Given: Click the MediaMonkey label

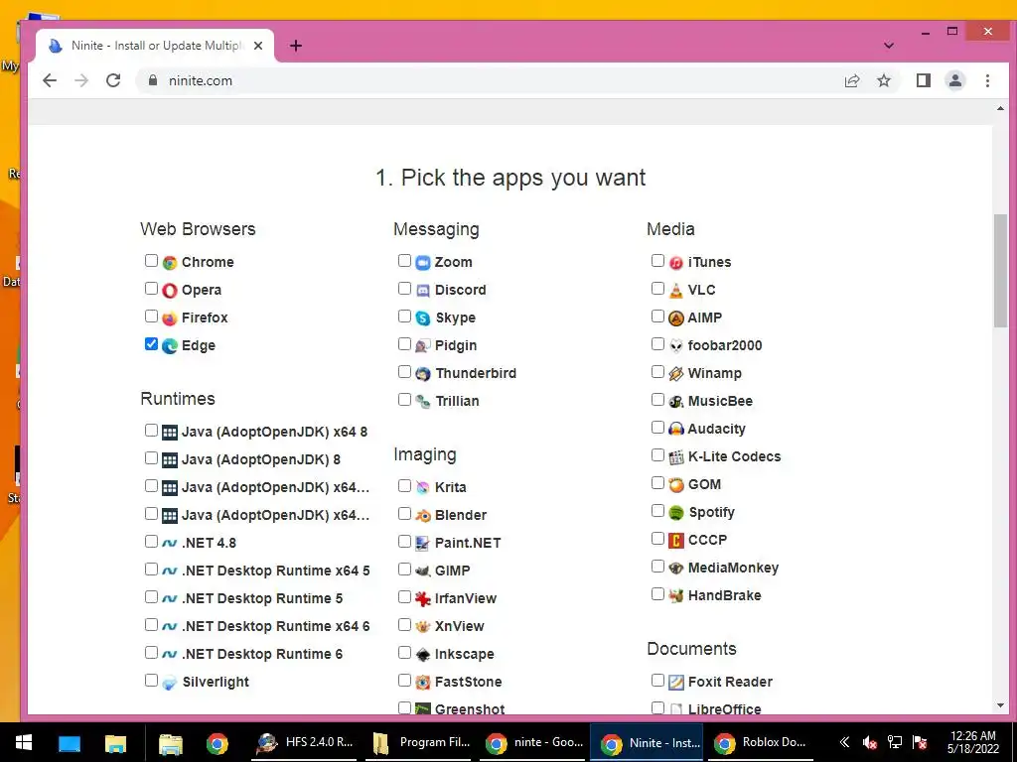Looking at the screenshot, I should (733, 568).
